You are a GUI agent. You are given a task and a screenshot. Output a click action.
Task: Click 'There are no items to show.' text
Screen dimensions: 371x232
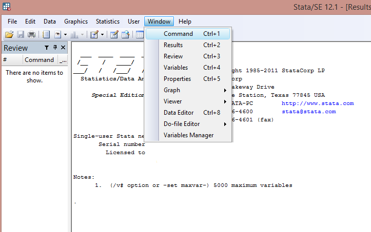tap(34, 76)
